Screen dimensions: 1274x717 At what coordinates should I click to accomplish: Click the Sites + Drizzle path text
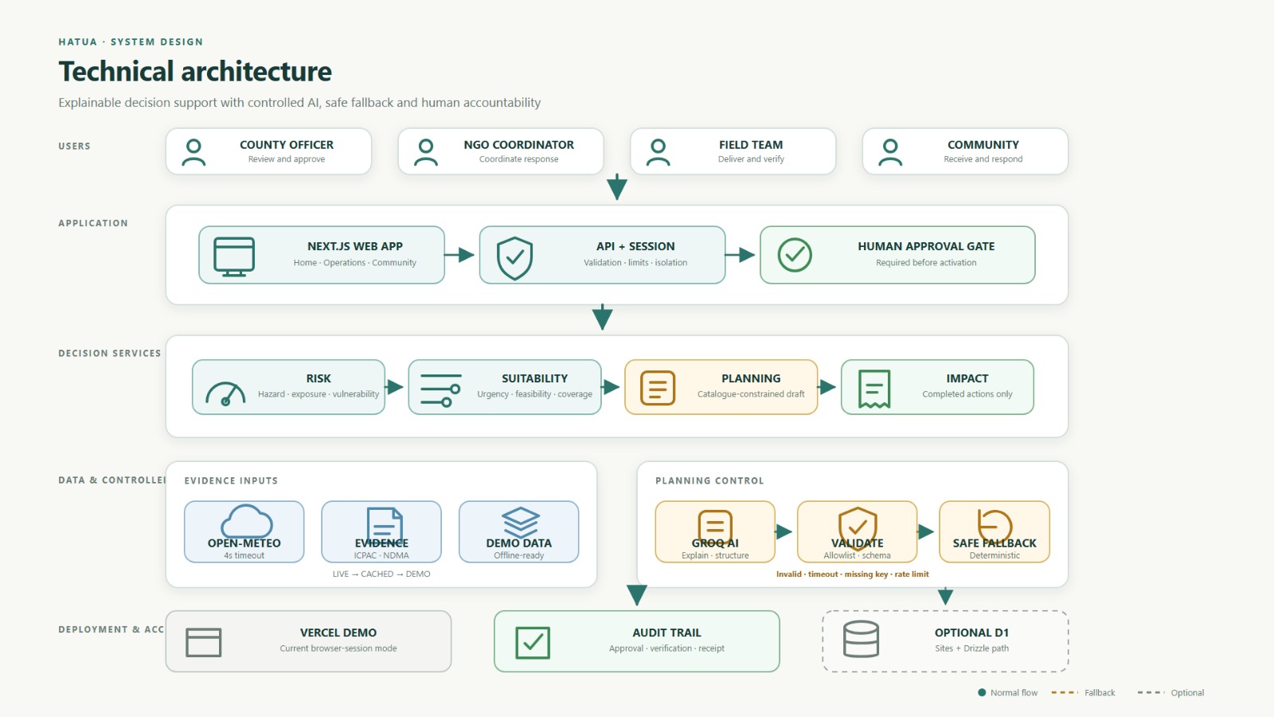click(972, 648)
